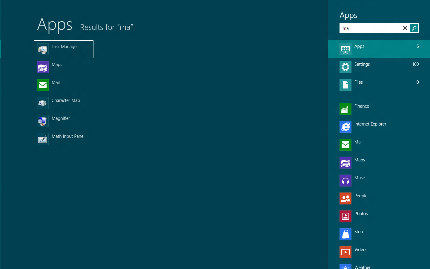Launch Character Map icon

click(43, 103)
